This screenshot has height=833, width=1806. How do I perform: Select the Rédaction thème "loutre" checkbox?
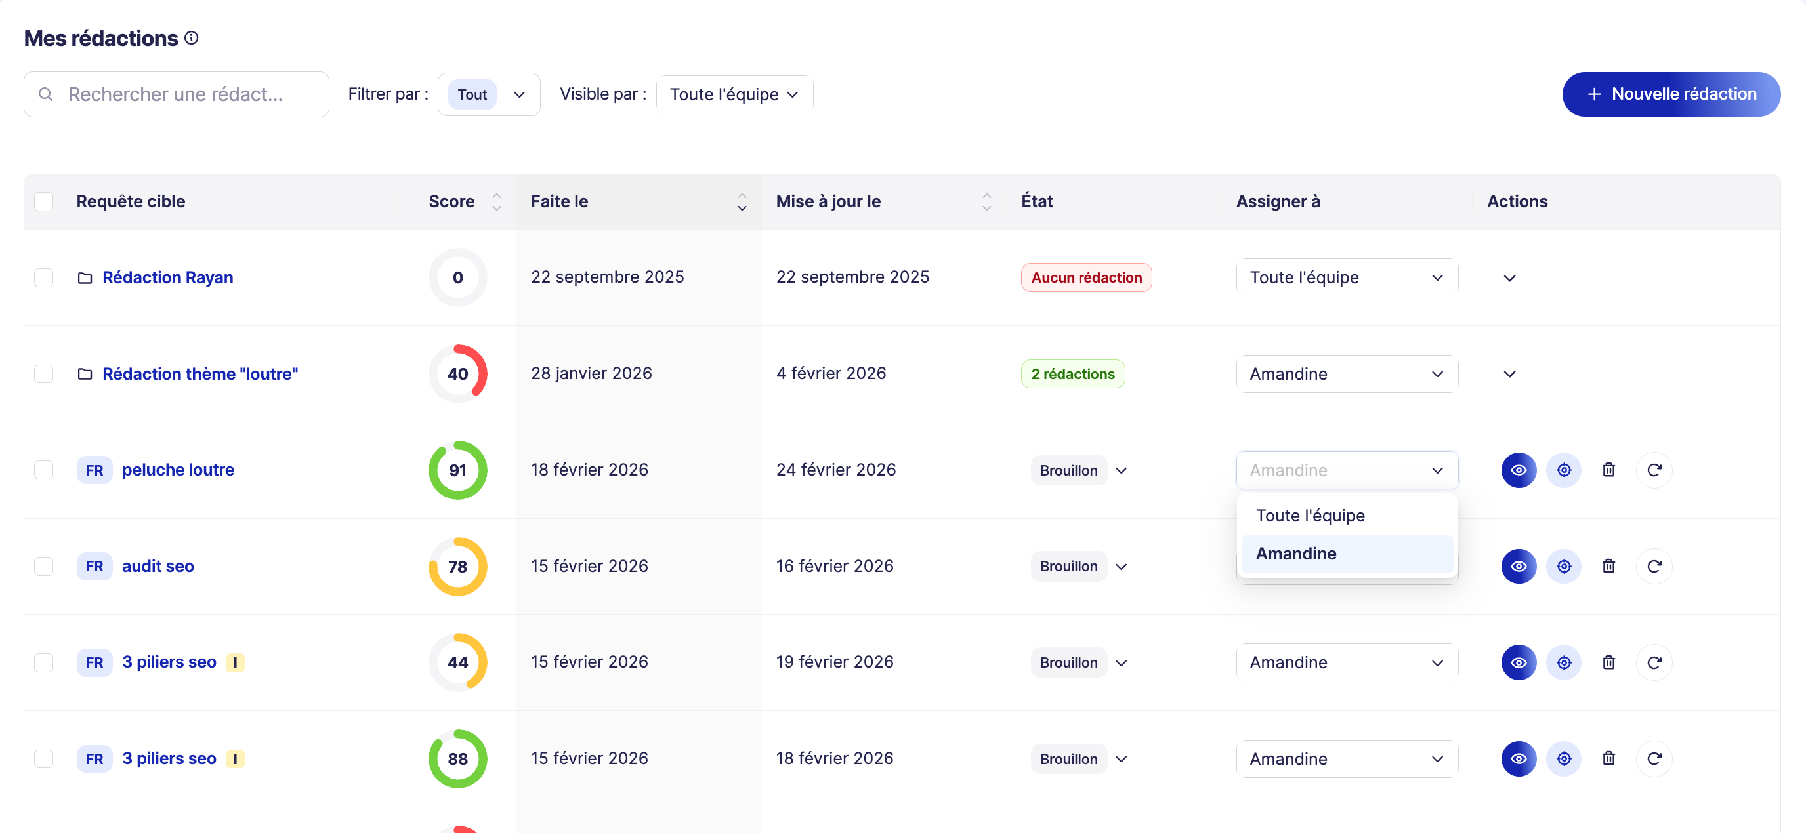(43, 374)
